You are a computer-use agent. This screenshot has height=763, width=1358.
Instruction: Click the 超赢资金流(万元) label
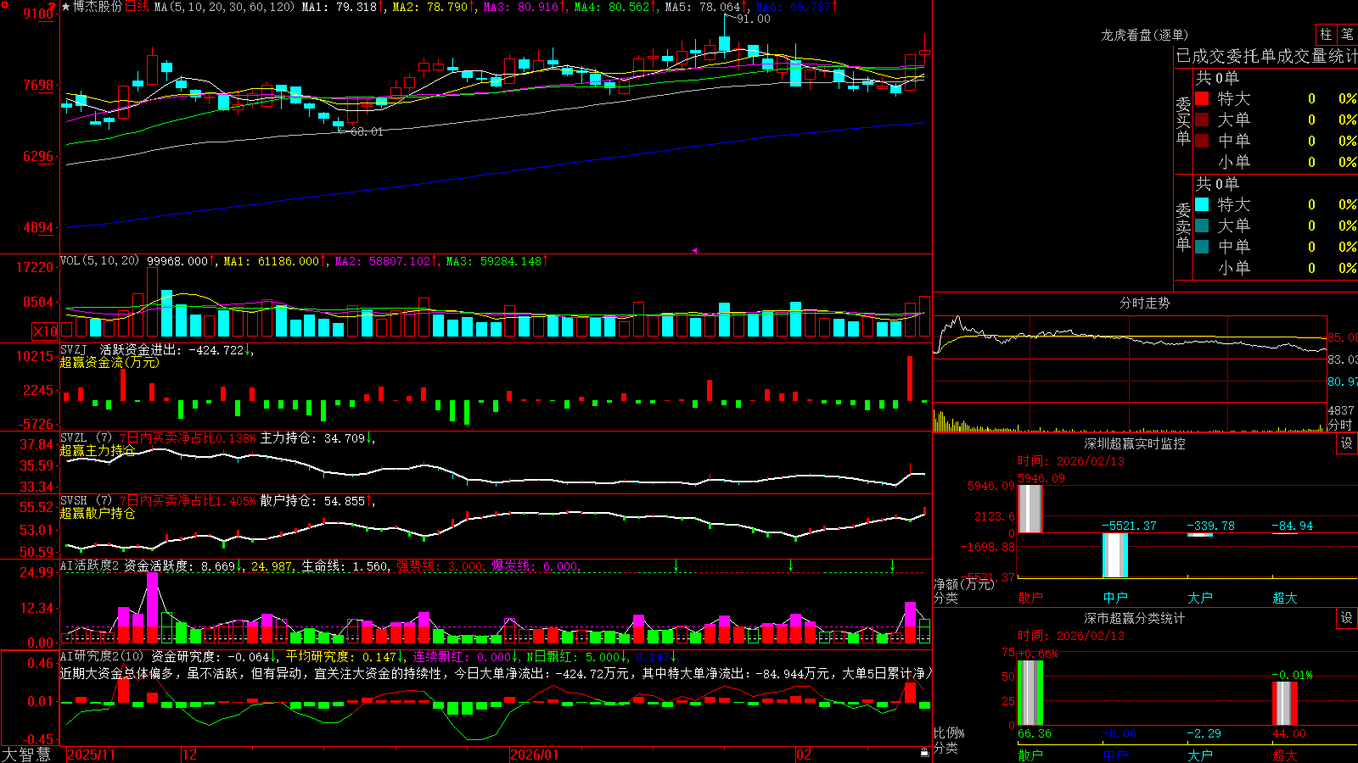click(109, 362)
